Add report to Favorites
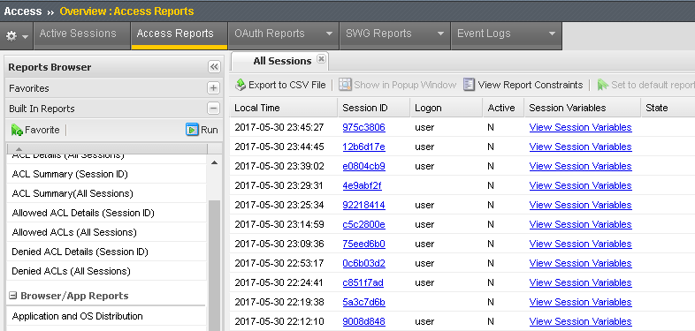This screenshot has width=695, height=331. tap(35, 130)
